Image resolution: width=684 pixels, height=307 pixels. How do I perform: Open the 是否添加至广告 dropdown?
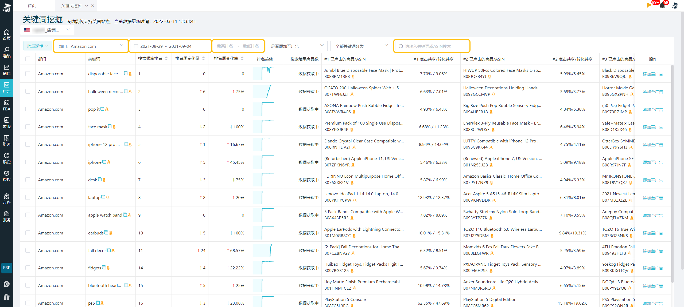(x=297, y=46)
